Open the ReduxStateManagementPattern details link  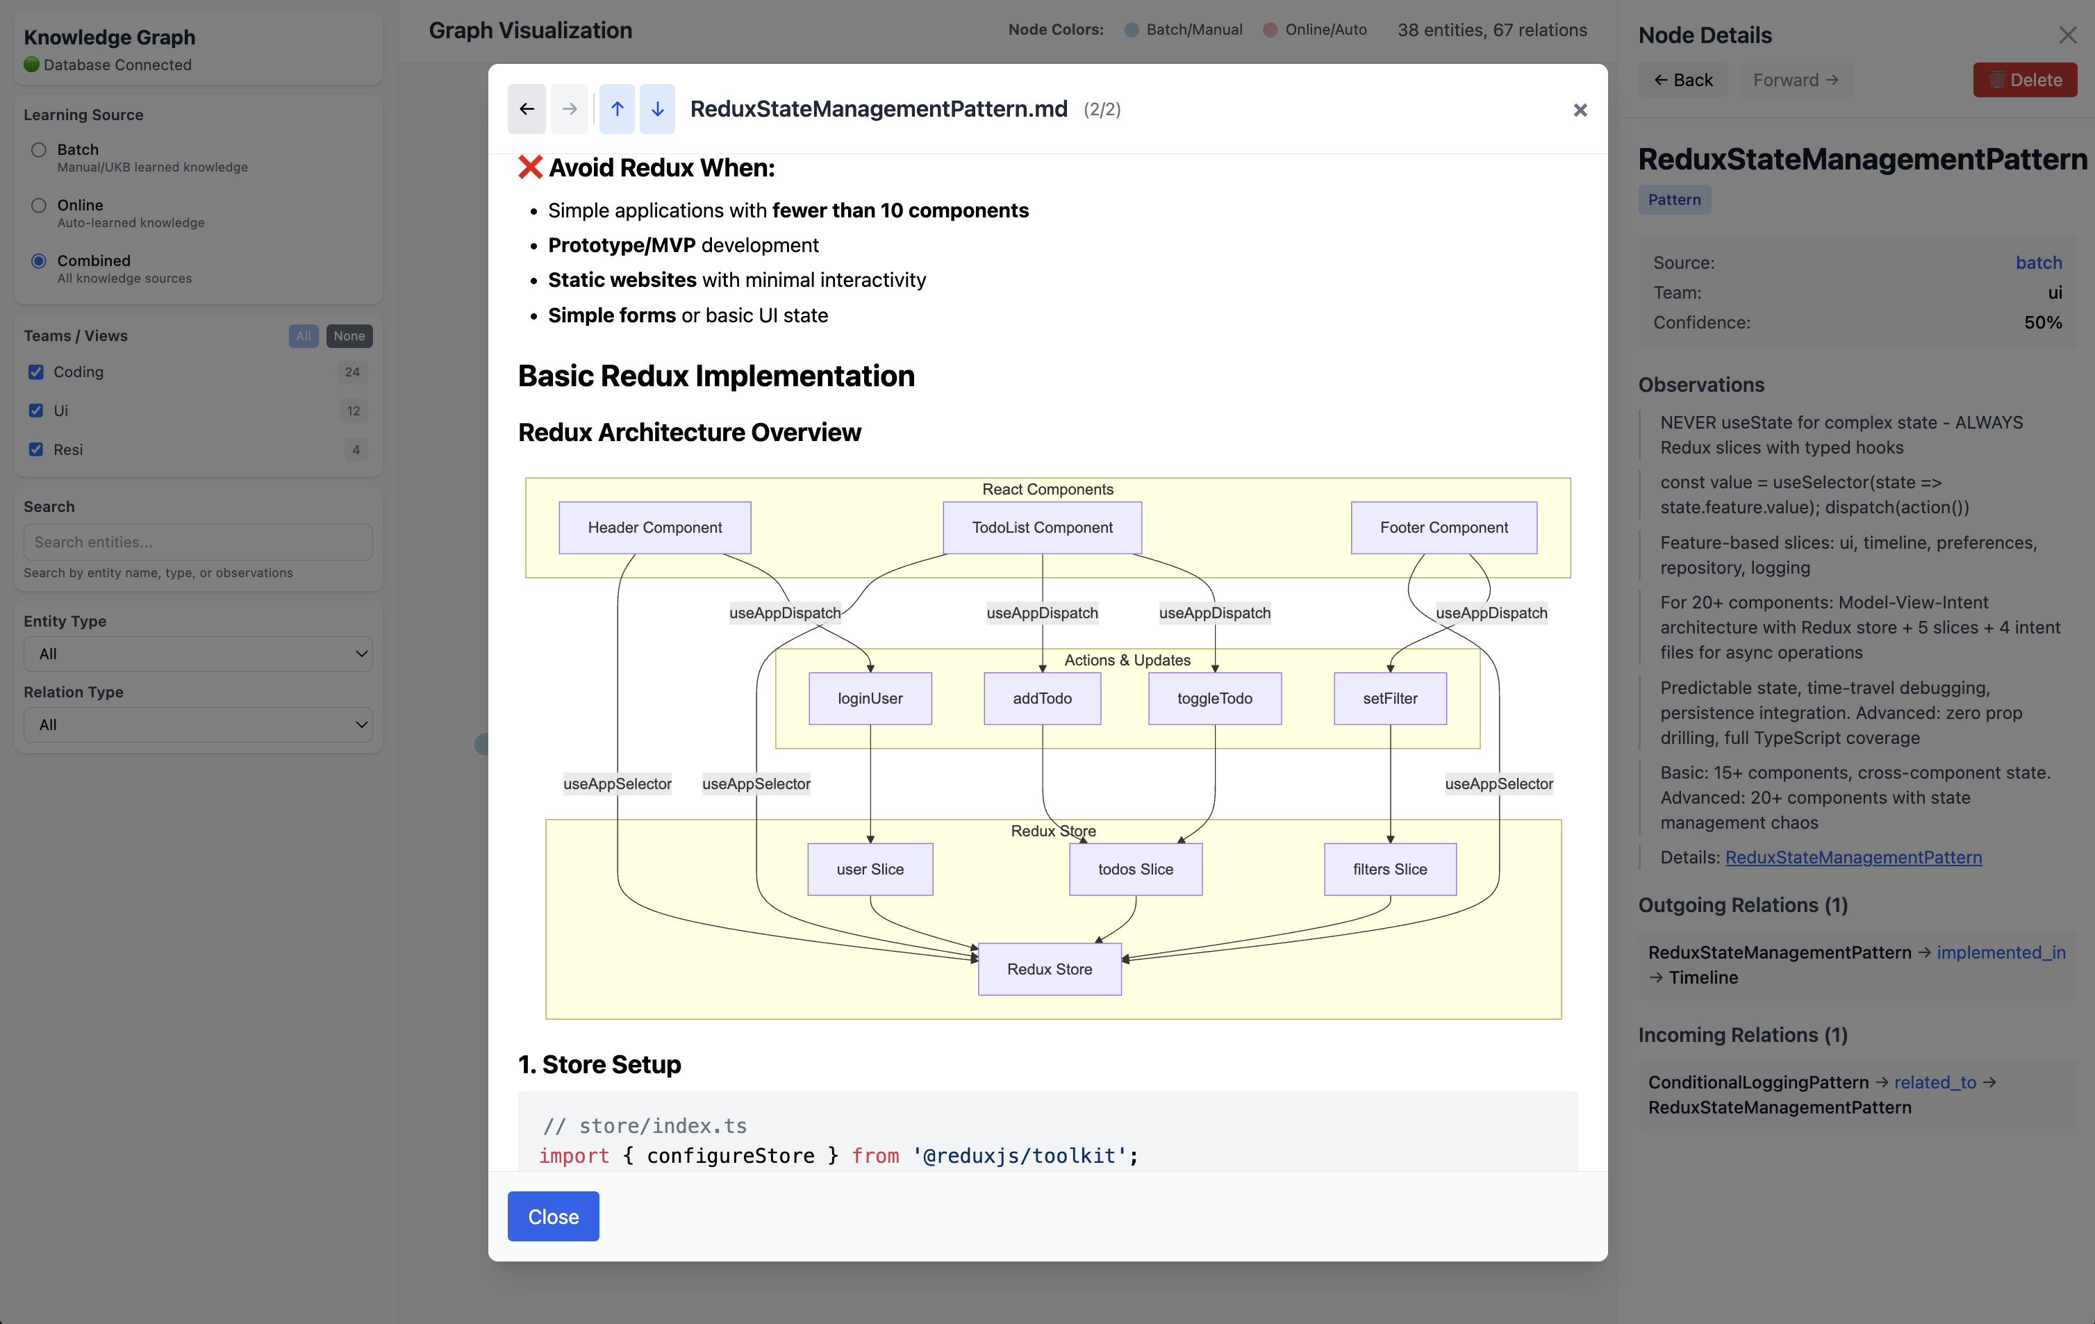[x=1853, y=857]
